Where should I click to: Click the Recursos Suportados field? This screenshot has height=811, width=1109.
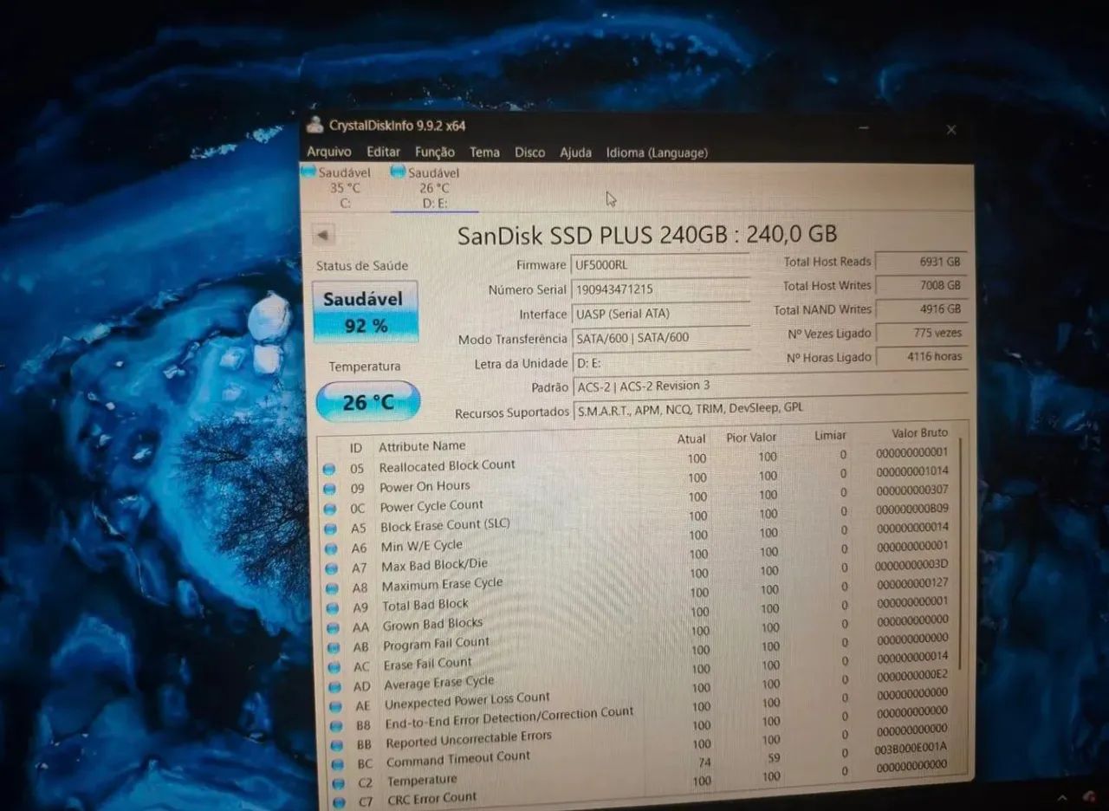pos(770,409)
